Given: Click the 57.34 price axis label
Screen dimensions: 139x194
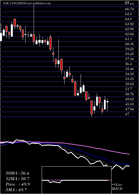Looking at the screenshot, I should tap(130, 59).
